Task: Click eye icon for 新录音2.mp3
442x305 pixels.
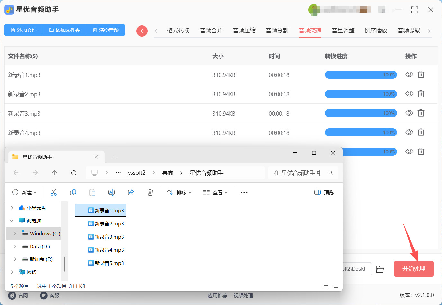Action: (409, 94)
